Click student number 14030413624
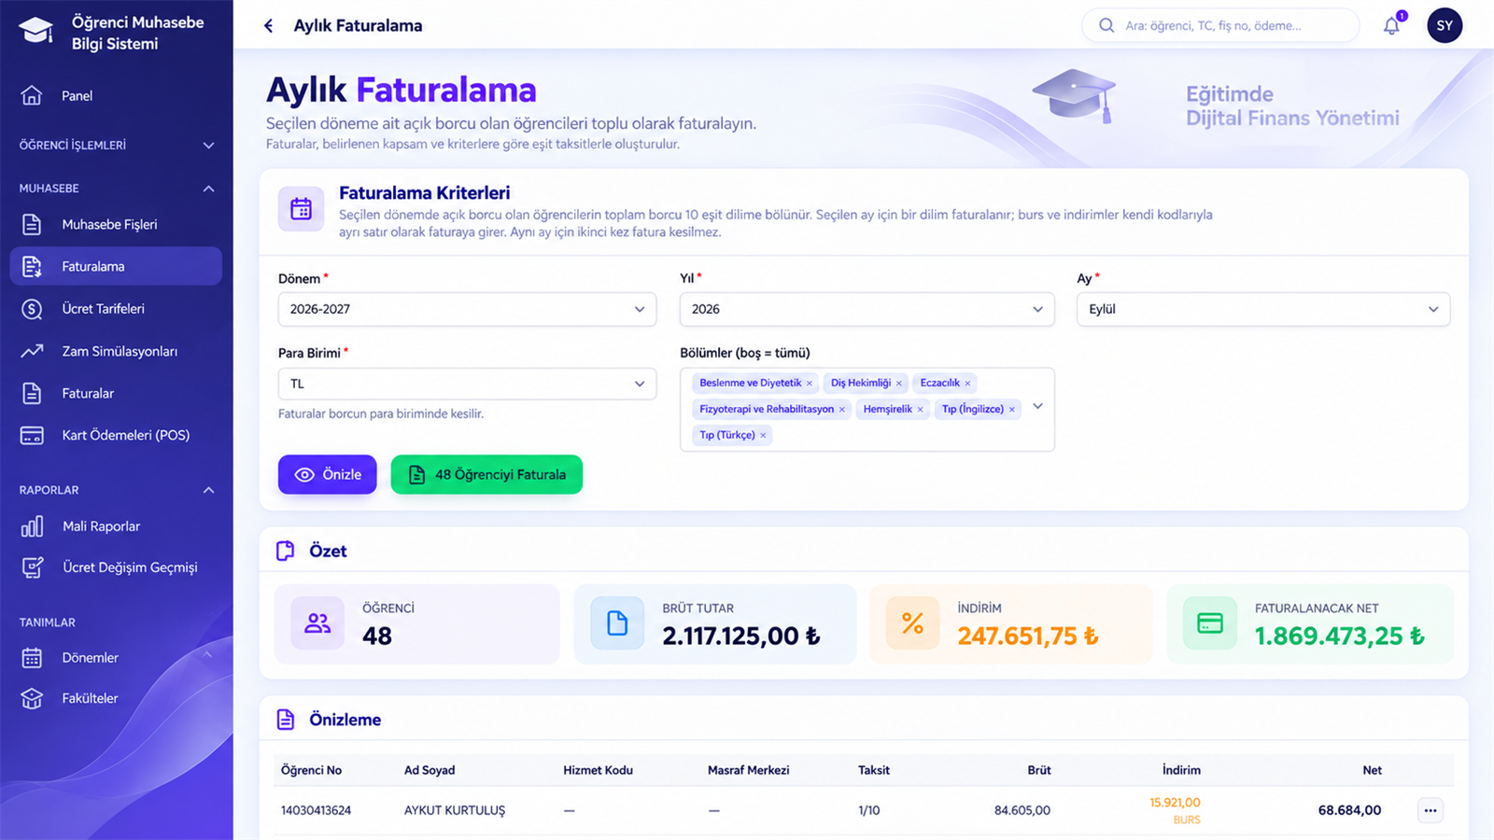Viewport: 1494px width, 840px height. point(316,810)
